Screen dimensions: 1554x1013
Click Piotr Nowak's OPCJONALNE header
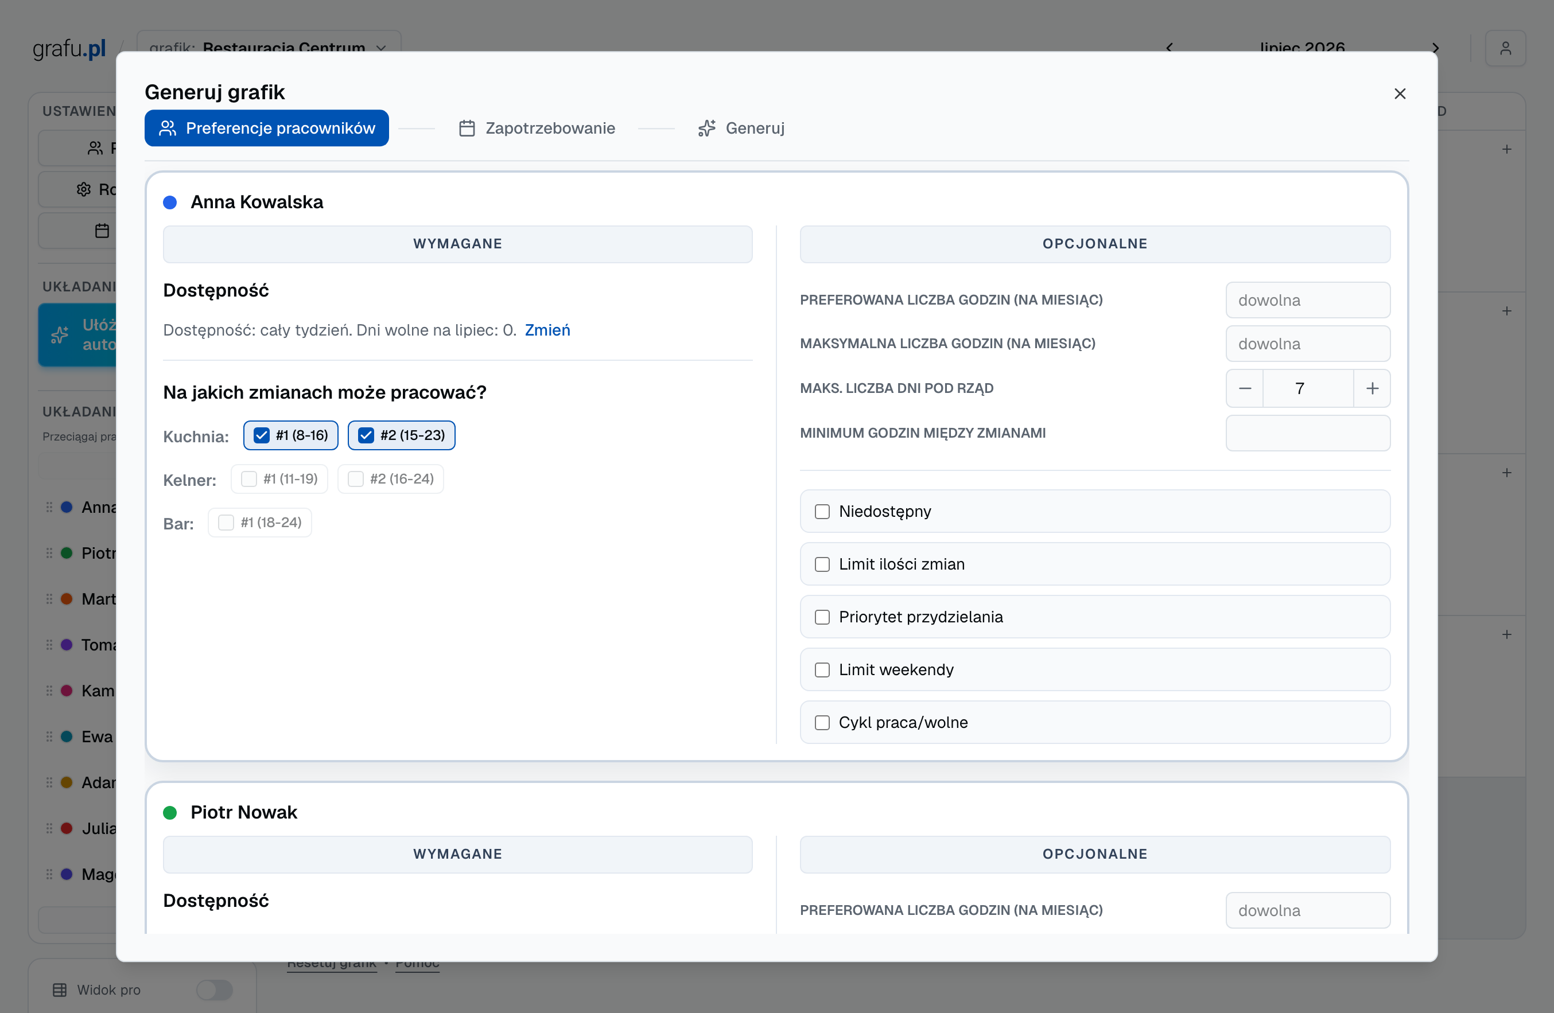[1095, 854]
